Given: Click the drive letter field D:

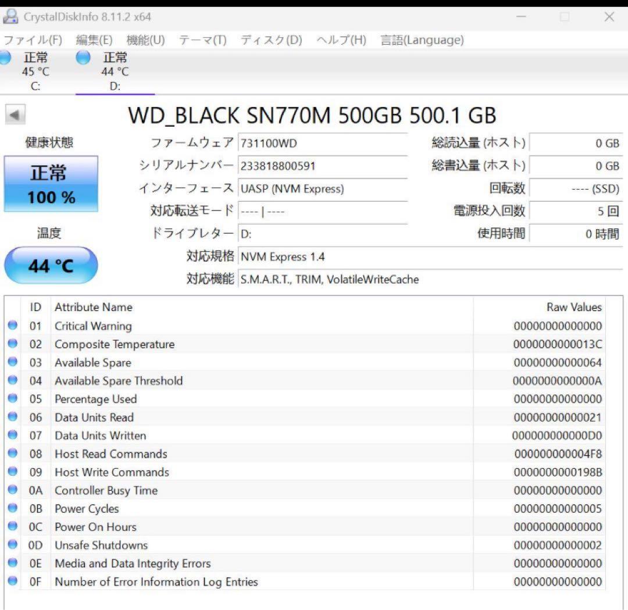Looking at the screenshot, I should pos(322,234).
